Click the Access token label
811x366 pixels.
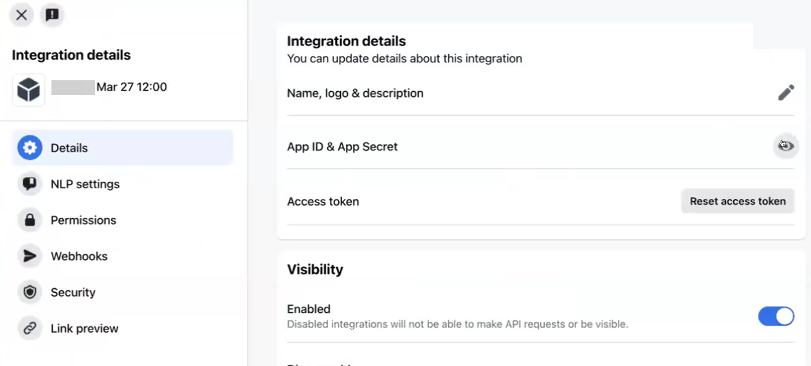[323, 201]
